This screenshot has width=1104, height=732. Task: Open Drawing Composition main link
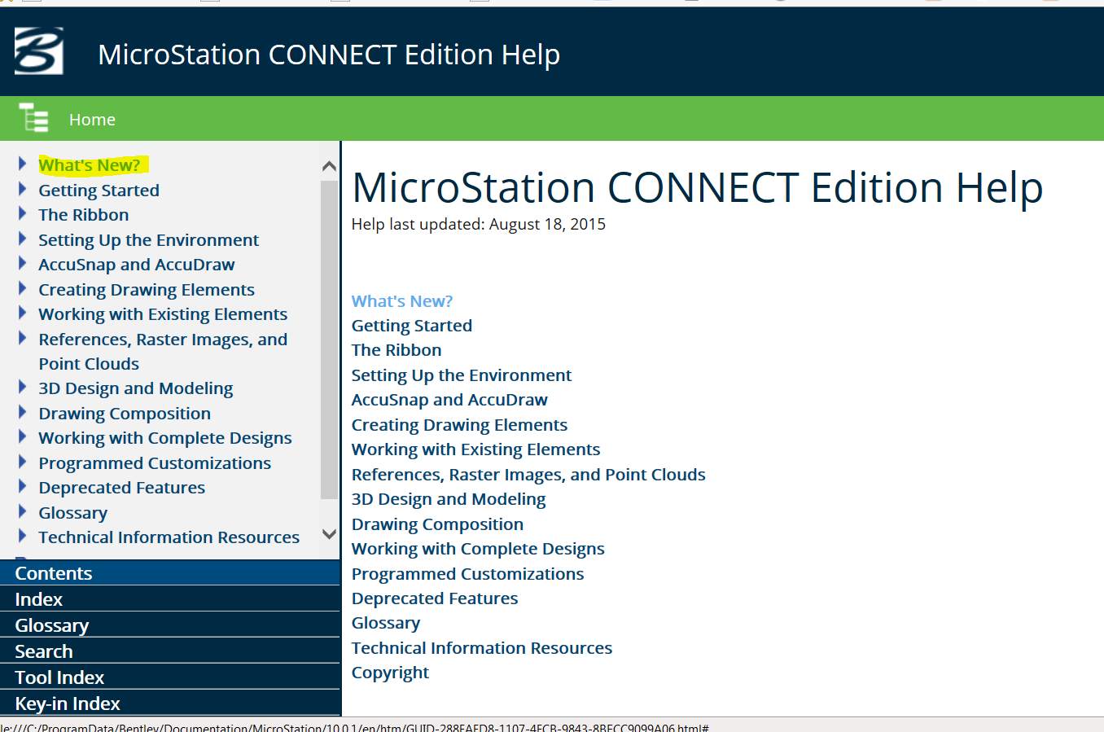[x=438, y=524]
